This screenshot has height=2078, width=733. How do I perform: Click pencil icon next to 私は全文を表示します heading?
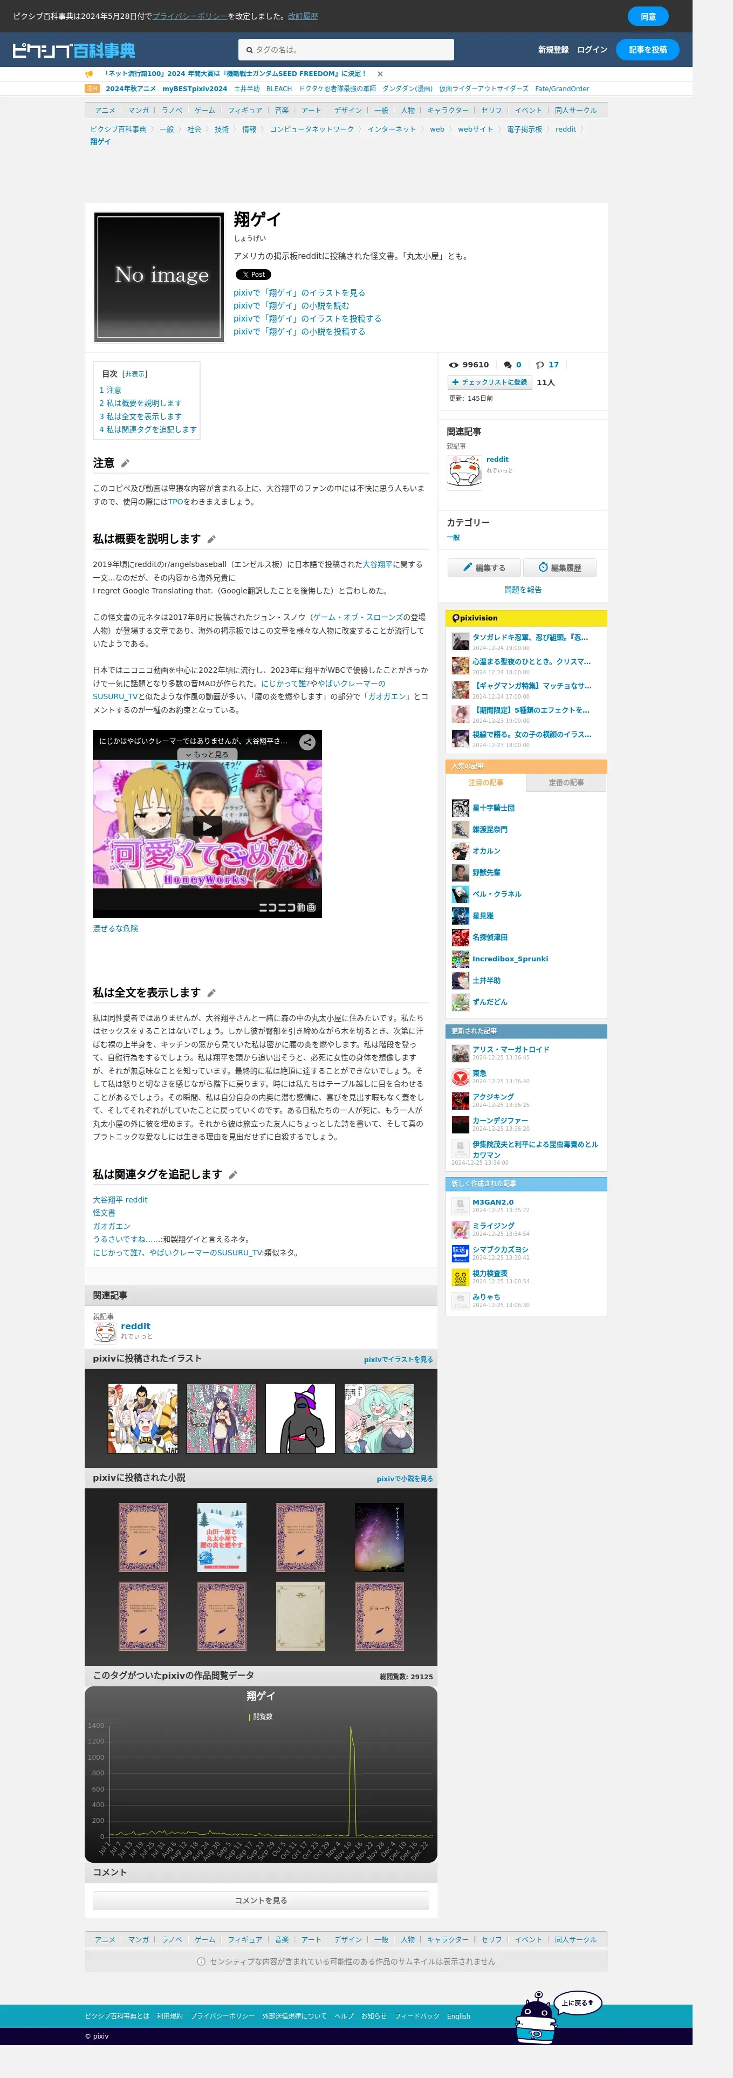(211, 993)
